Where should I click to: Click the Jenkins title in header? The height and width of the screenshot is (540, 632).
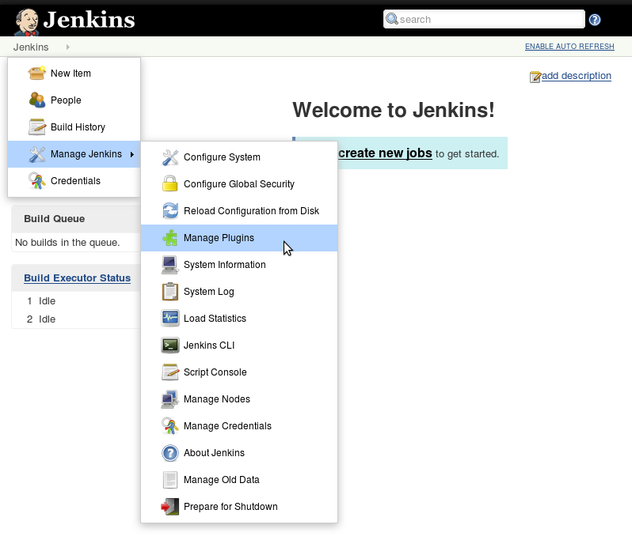tap(89, 20)
